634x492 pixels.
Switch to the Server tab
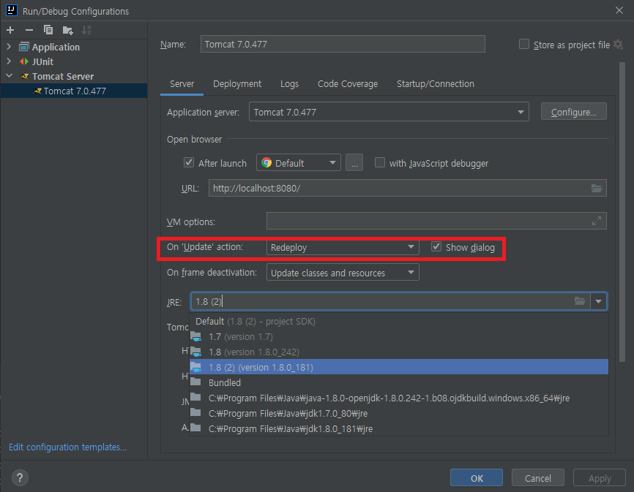click(x=182, y=84)
